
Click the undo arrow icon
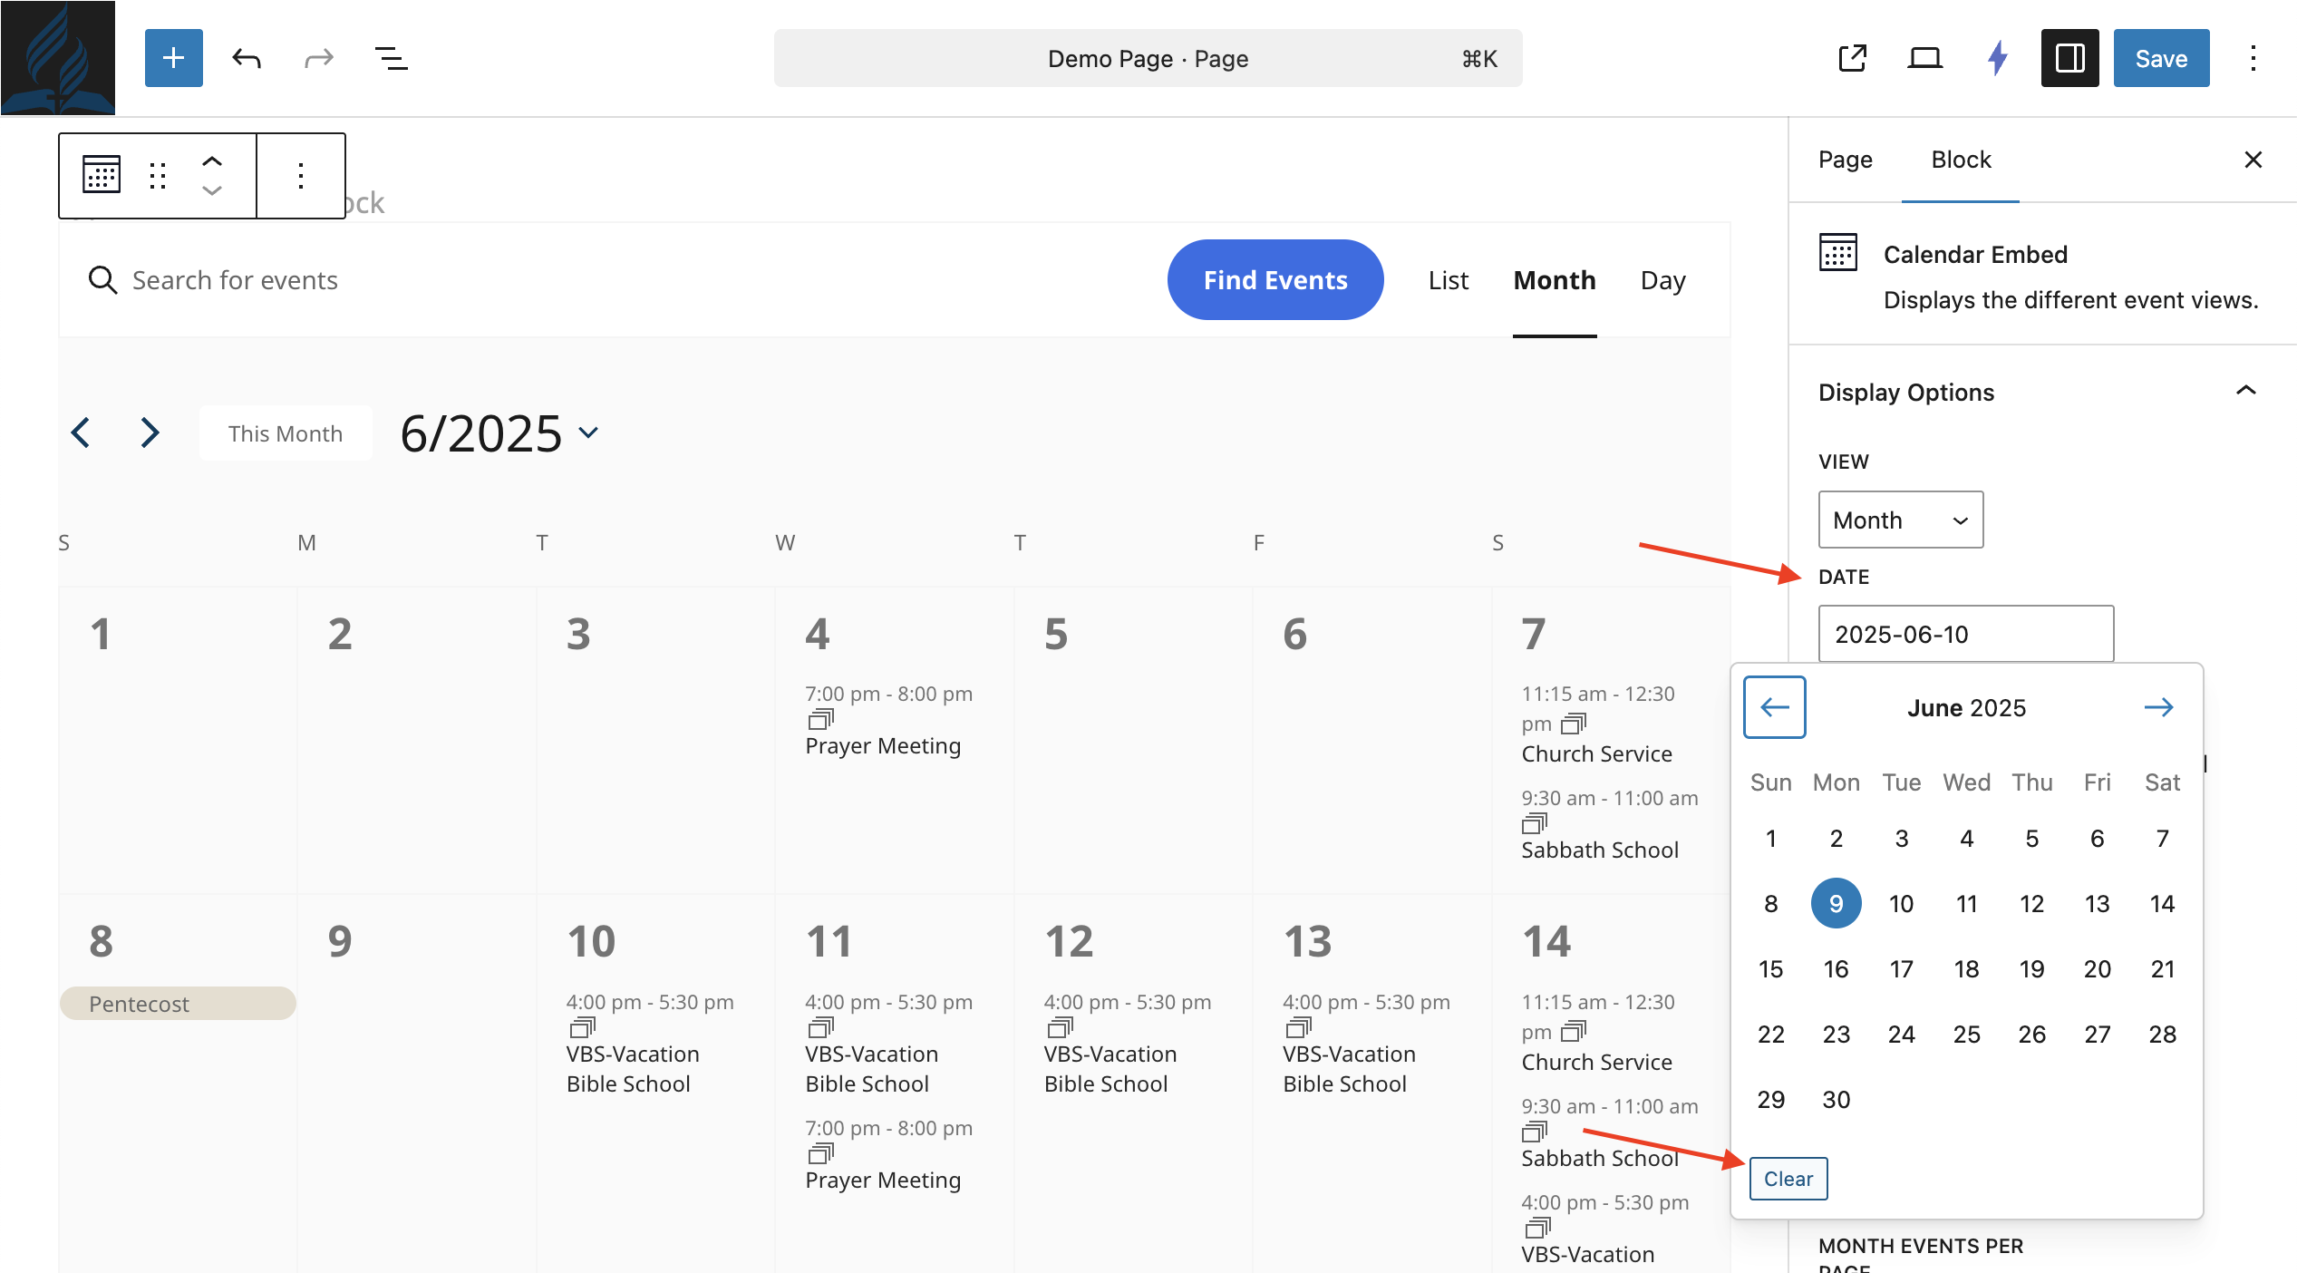click(247, 58)
